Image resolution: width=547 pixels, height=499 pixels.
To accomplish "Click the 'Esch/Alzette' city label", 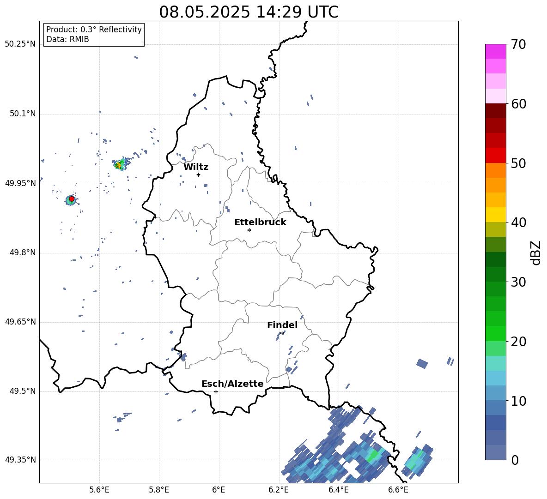I will coord(232,384).
